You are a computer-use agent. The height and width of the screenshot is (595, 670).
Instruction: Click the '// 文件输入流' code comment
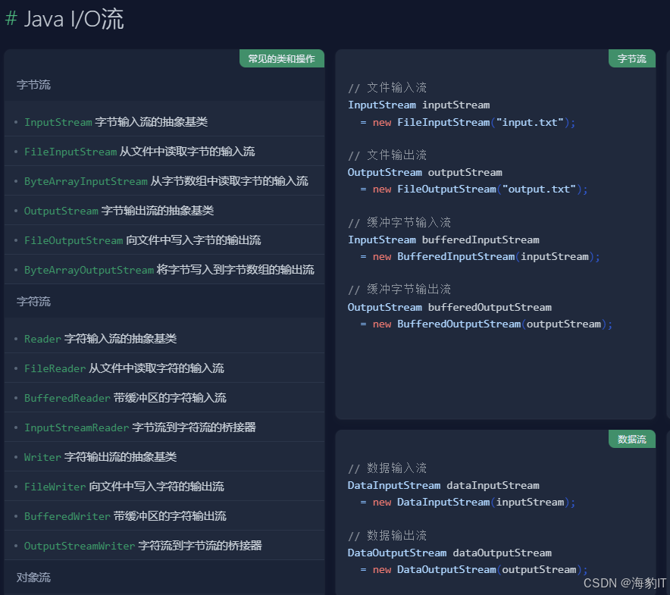[387, 88]
